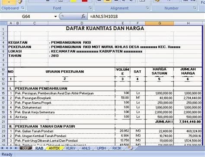Click the Insert Worksheet tab icon
The width and height of the screenshot is (205, 157).
point(131,148)
